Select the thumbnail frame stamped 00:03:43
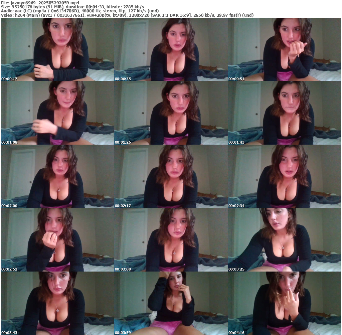The width and height of the screenshot is (342, 335). 57,303
